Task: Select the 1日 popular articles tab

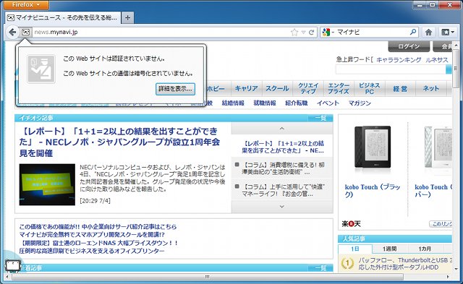Action: click(x=355, y=249)
